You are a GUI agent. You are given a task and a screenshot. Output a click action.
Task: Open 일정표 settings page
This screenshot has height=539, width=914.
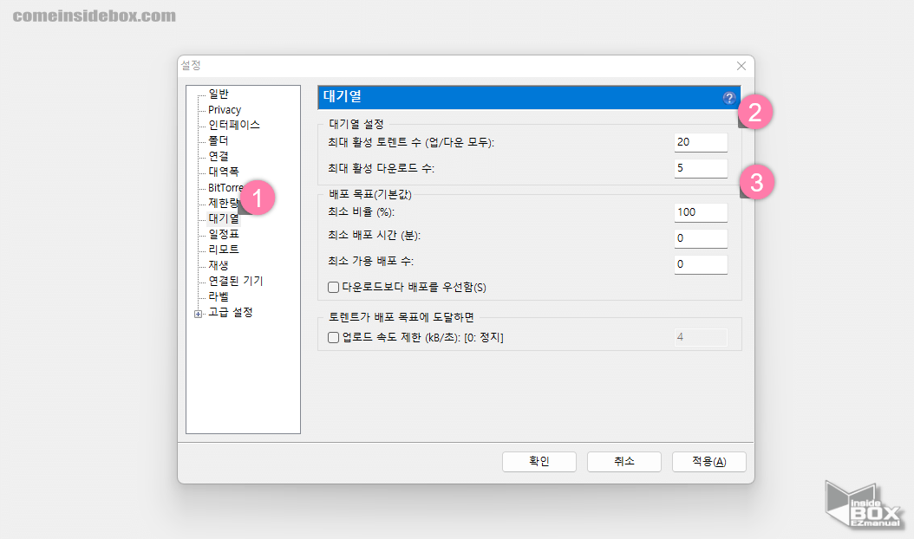pyautogui.click(x=224, y=234)
